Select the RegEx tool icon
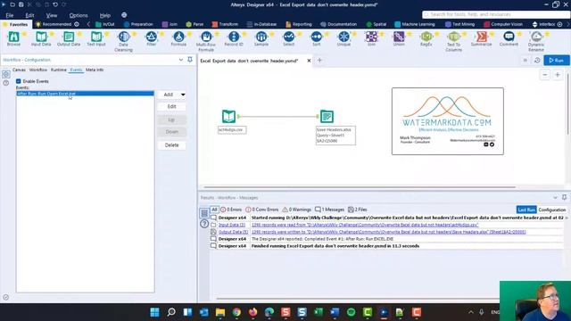Image resolution: width=571 pixels, height=321 pixels. point(426,37)
